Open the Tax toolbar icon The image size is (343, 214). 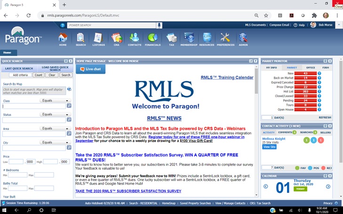coord(171,39)
